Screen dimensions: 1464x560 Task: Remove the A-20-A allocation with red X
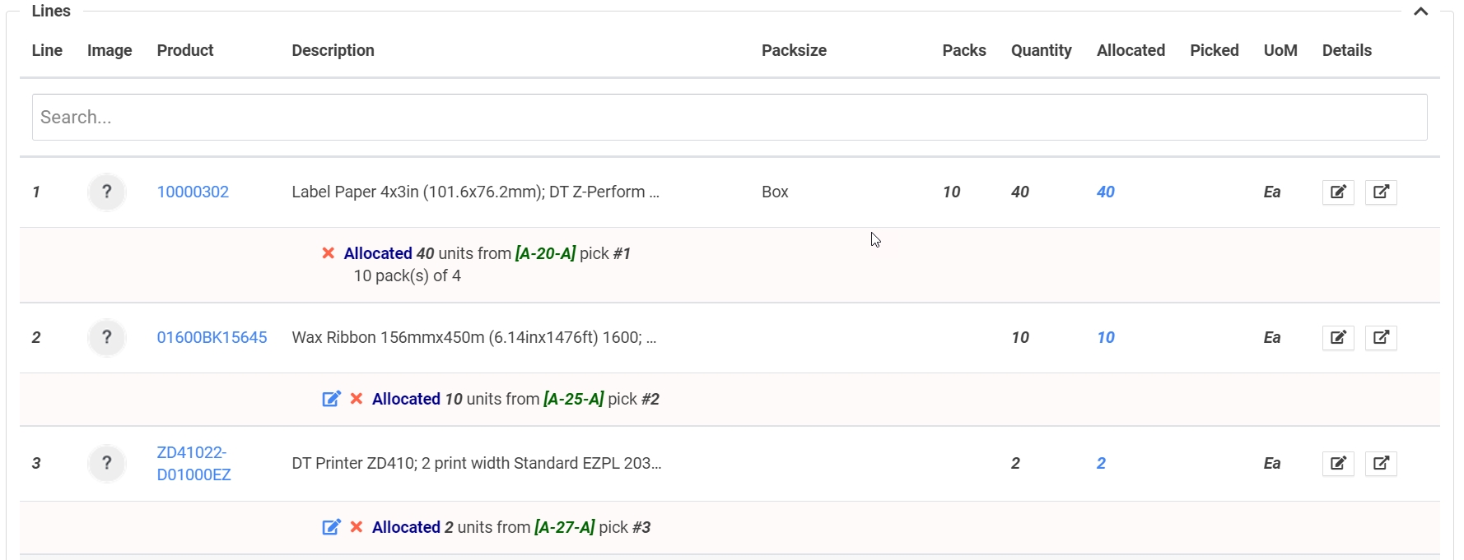point(328,253)
